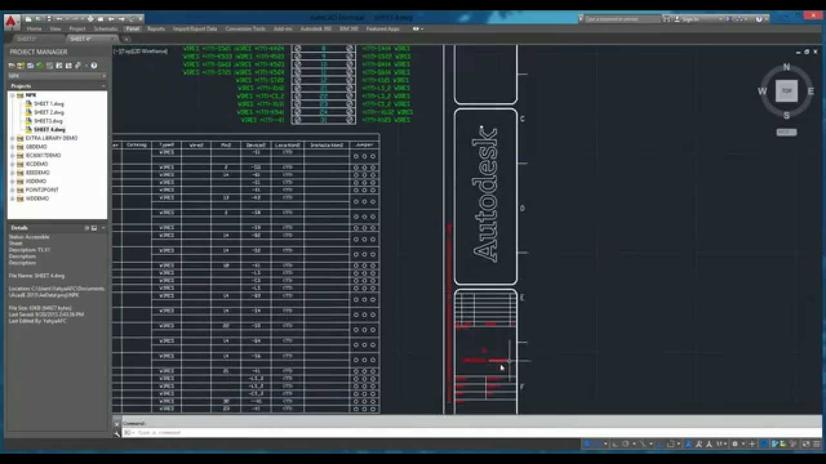Toggle grid display in status bar
Screen dimensions: 826x464
(587, 443)
